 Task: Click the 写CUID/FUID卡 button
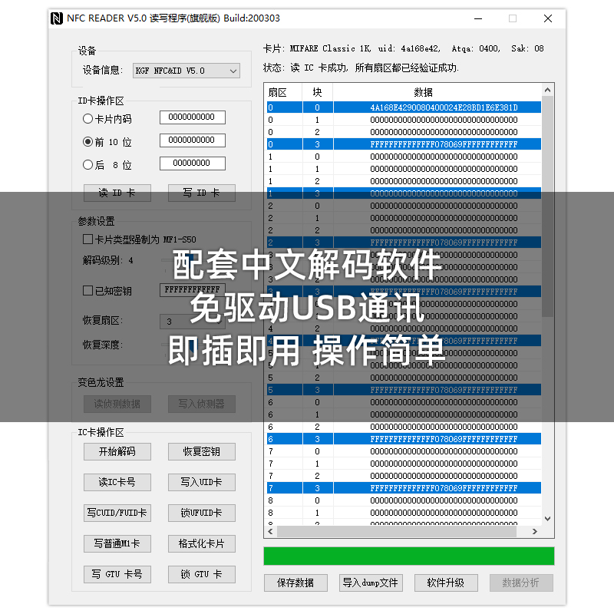point(117,513)
